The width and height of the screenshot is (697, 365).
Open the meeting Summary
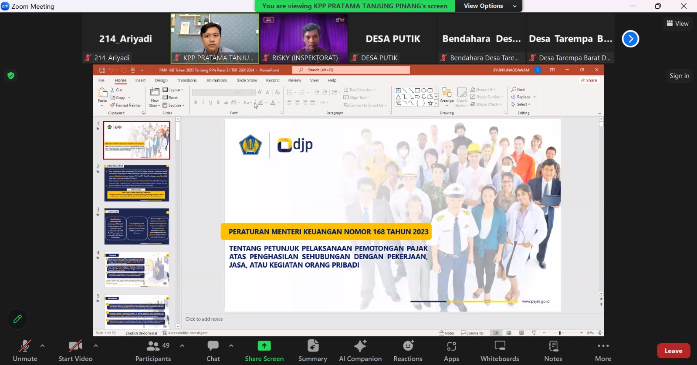click(x=312, y=351)
